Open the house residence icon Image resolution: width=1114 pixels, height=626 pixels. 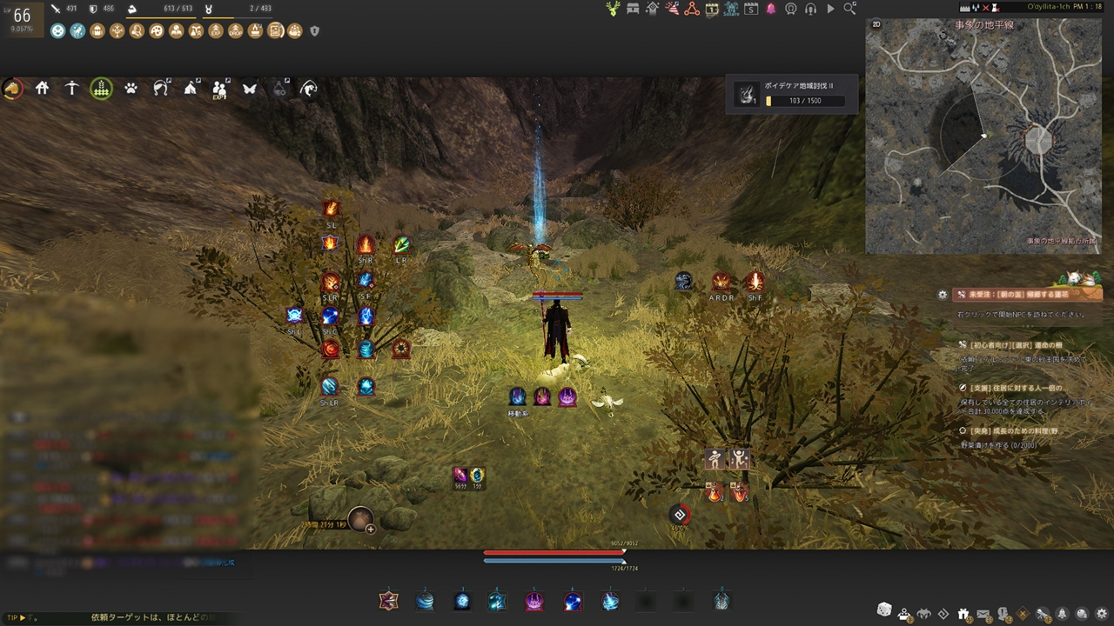[42, 89]
